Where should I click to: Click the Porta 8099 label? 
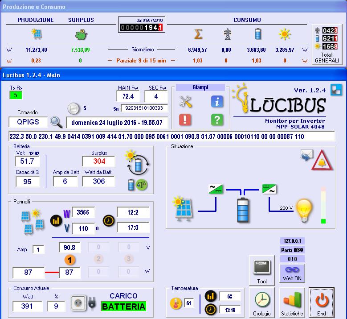click(292, 250)
